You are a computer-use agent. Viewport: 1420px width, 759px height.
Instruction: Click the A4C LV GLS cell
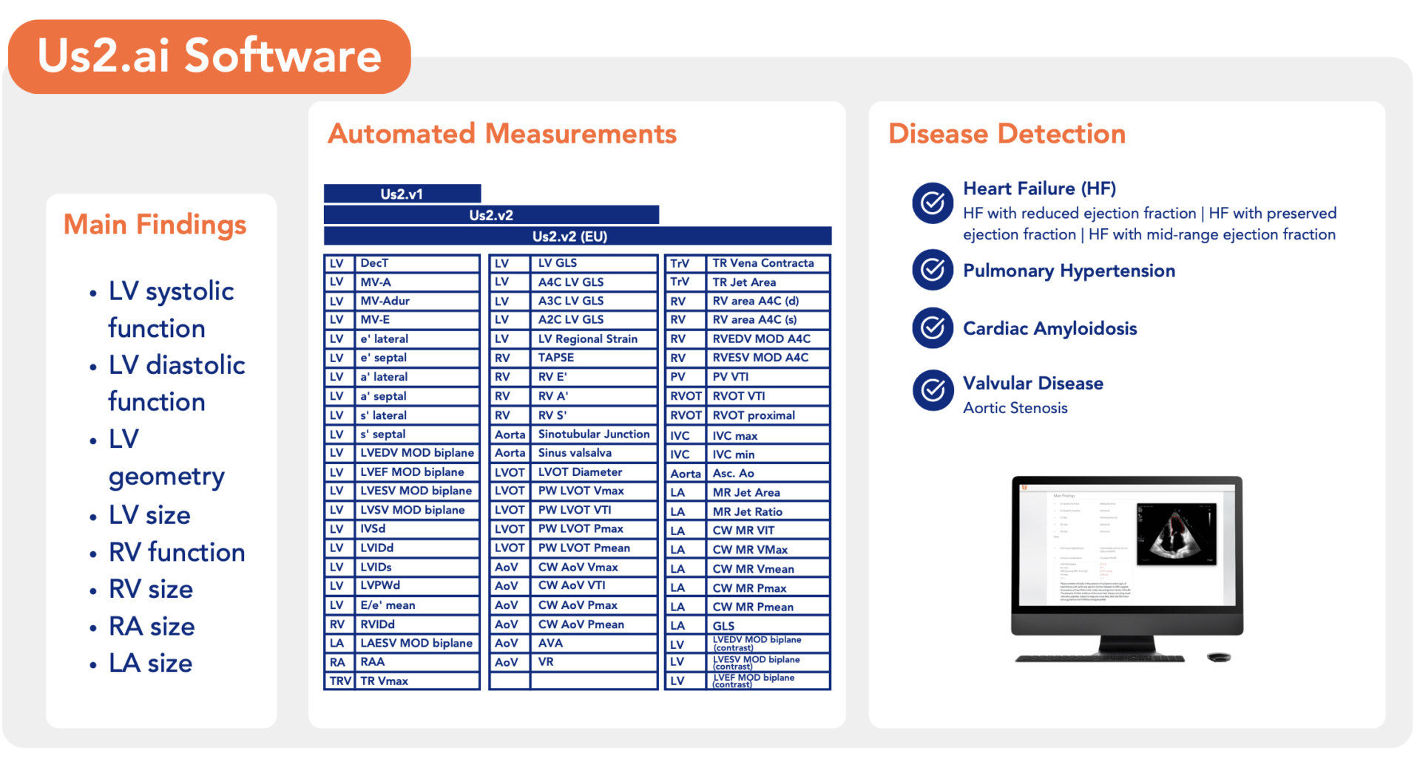(x=594, y=282)
